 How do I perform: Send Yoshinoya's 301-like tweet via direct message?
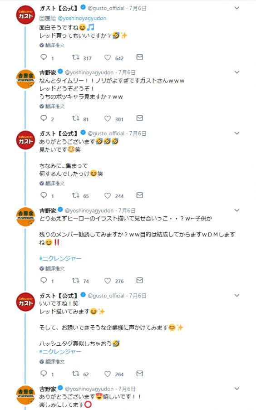(x=140, y=118)
